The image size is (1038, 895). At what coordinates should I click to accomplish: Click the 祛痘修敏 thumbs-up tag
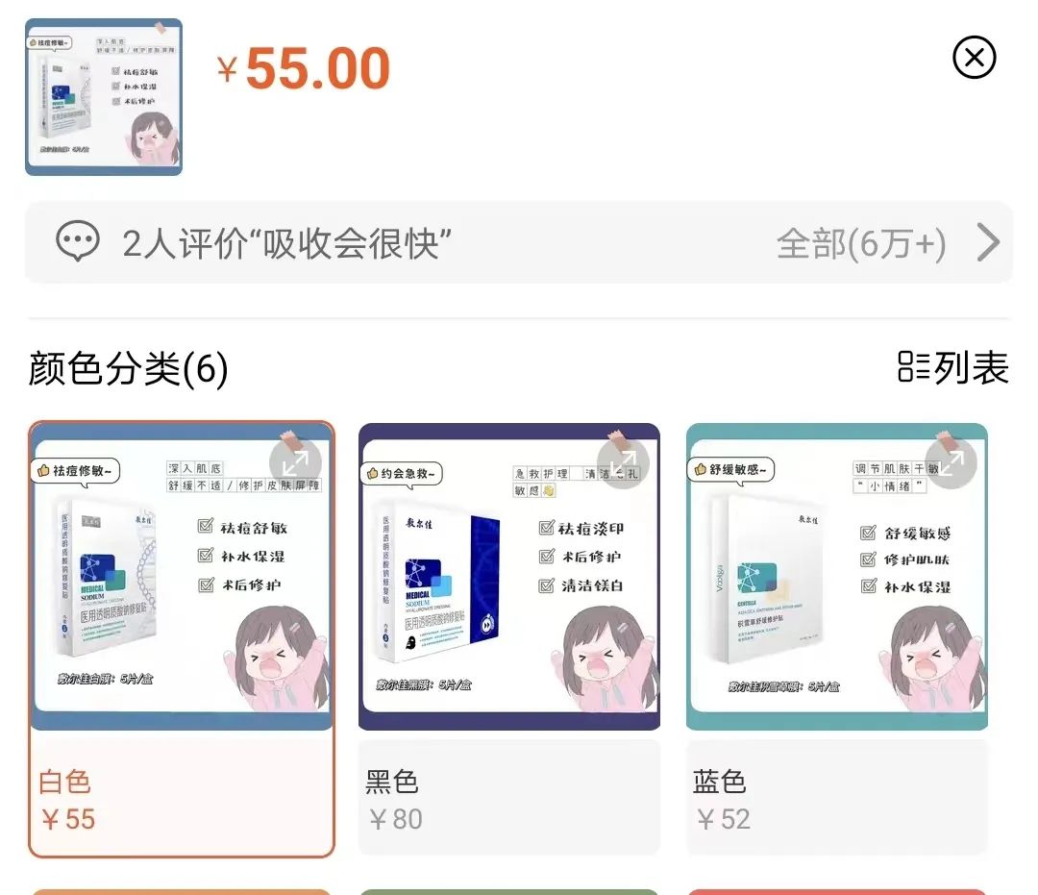[x=75, y=471]
